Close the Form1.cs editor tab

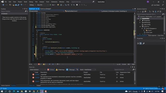[39, 9]
